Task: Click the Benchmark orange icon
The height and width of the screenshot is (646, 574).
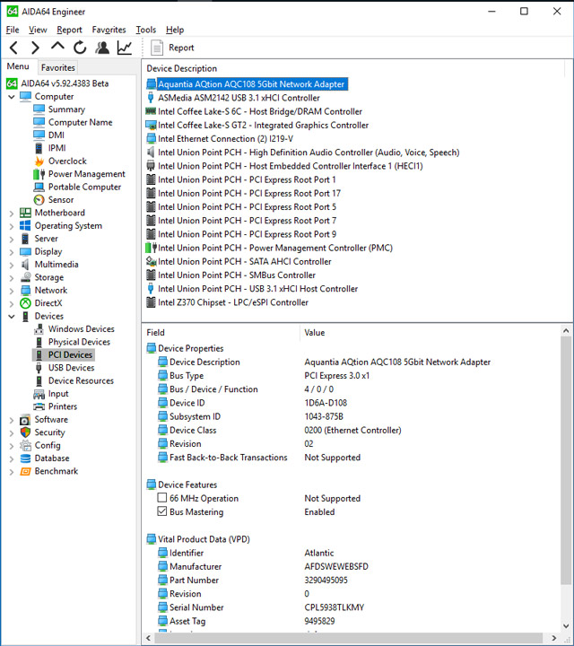Action: tap(25, 471)
